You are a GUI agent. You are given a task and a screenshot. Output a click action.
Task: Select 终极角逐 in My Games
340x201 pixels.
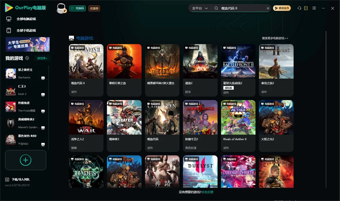pyautogui.click(x=26, y=107)
